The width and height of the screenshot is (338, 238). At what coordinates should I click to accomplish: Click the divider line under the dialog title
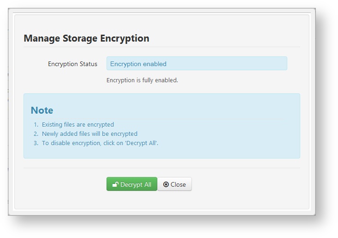[162, 47]
